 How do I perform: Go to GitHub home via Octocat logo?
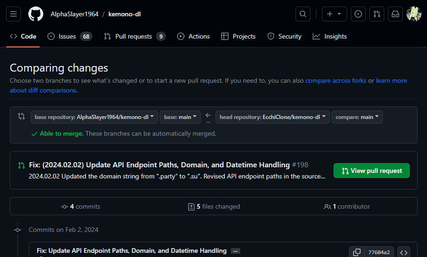click(36, 14)
